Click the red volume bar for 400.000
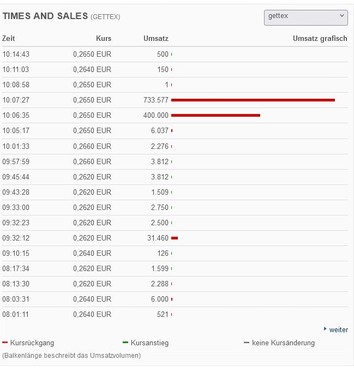The height and width of the screenshot is (372, 354). pyautogui.click(x=215, y=115)
